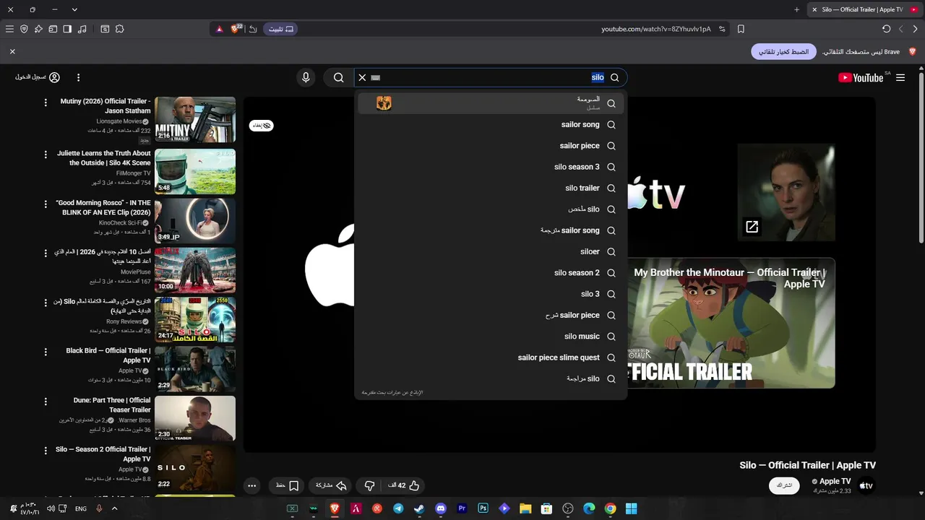Open options for Dune: Part Three teaser
The width and height of the screenshot is (925, 520).
pyautogui.click(x=46, y=402)
